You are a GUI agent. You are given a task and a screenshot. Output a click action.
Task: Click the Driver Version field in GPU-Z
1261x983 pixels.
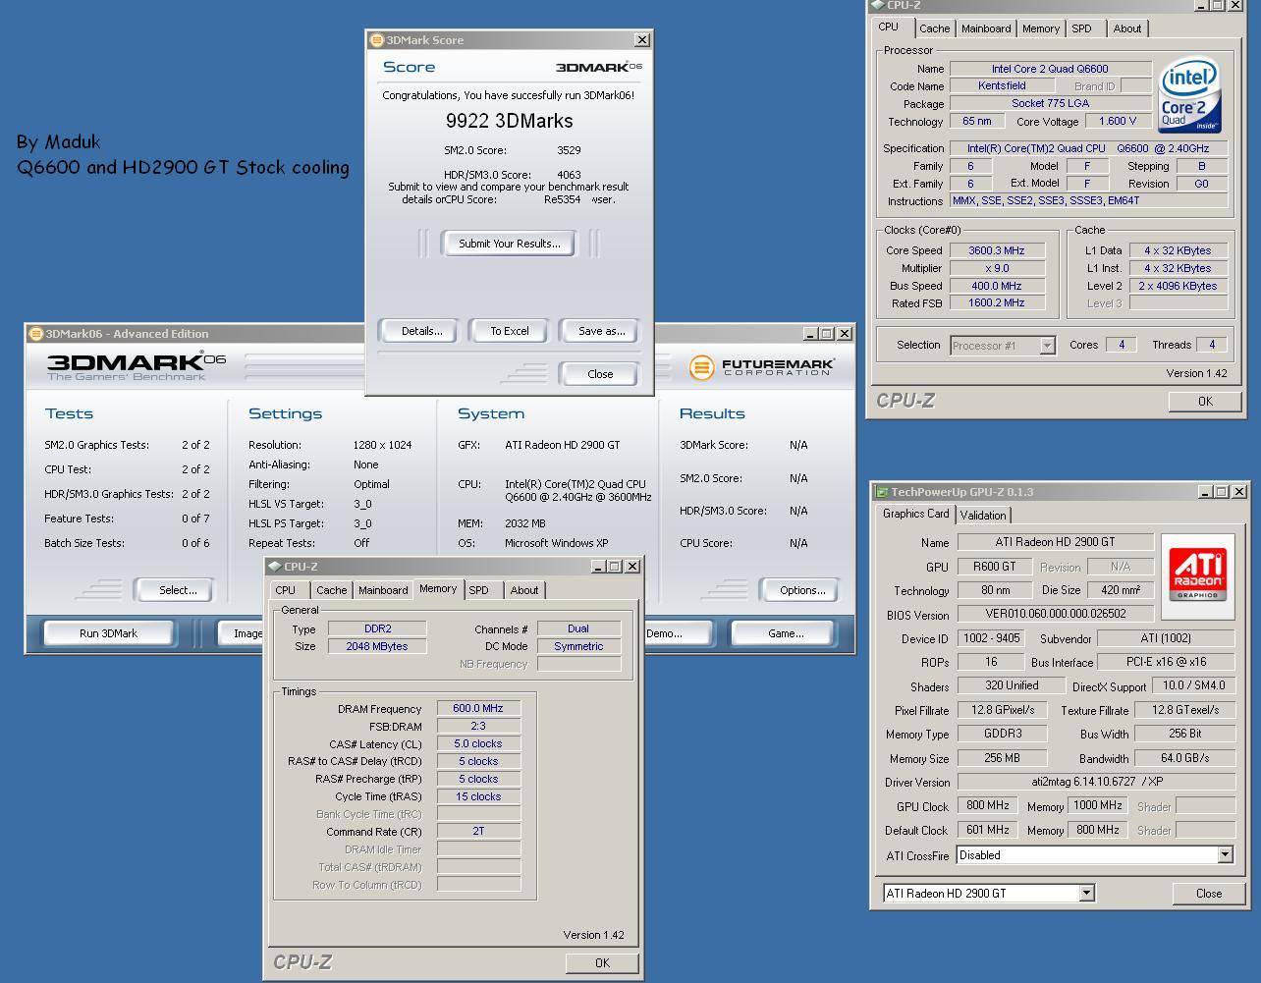[x=1096, y=781]
